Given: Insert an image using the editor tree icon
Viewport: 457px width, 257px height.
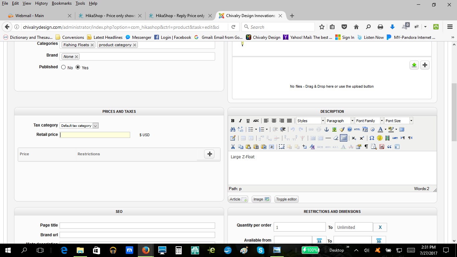Looking at the screenshot, I should point(334,130).
